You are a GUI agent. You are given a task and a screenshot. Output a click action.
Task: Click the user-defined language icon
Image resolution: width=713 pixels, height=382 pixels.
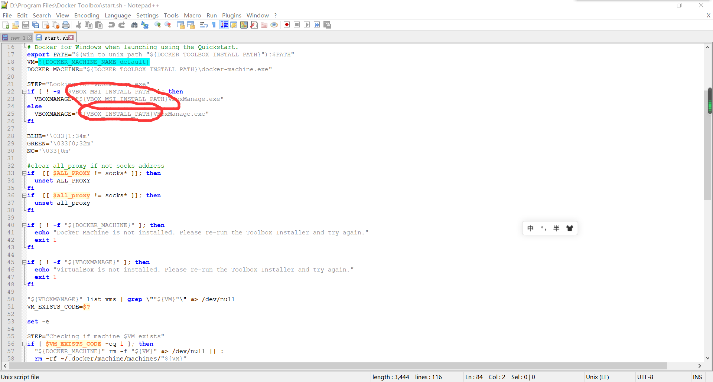[x=234, y=25]
